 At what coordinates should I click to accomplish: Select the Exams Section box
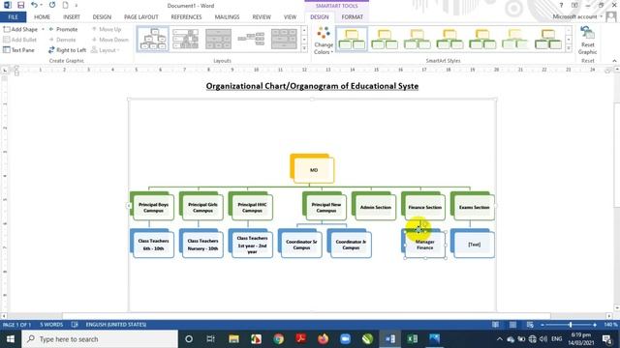point(473,206)
